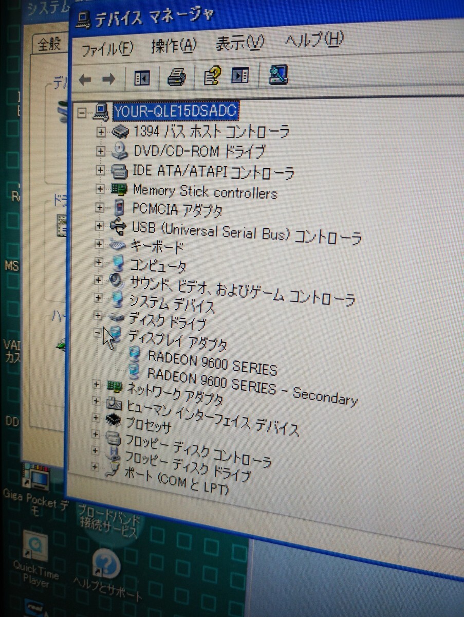This screenshot has height=617, width=464.
Task: Click the computer icon beside YOUR-QLE15DSADC
Action: click(x=101, y=111)
